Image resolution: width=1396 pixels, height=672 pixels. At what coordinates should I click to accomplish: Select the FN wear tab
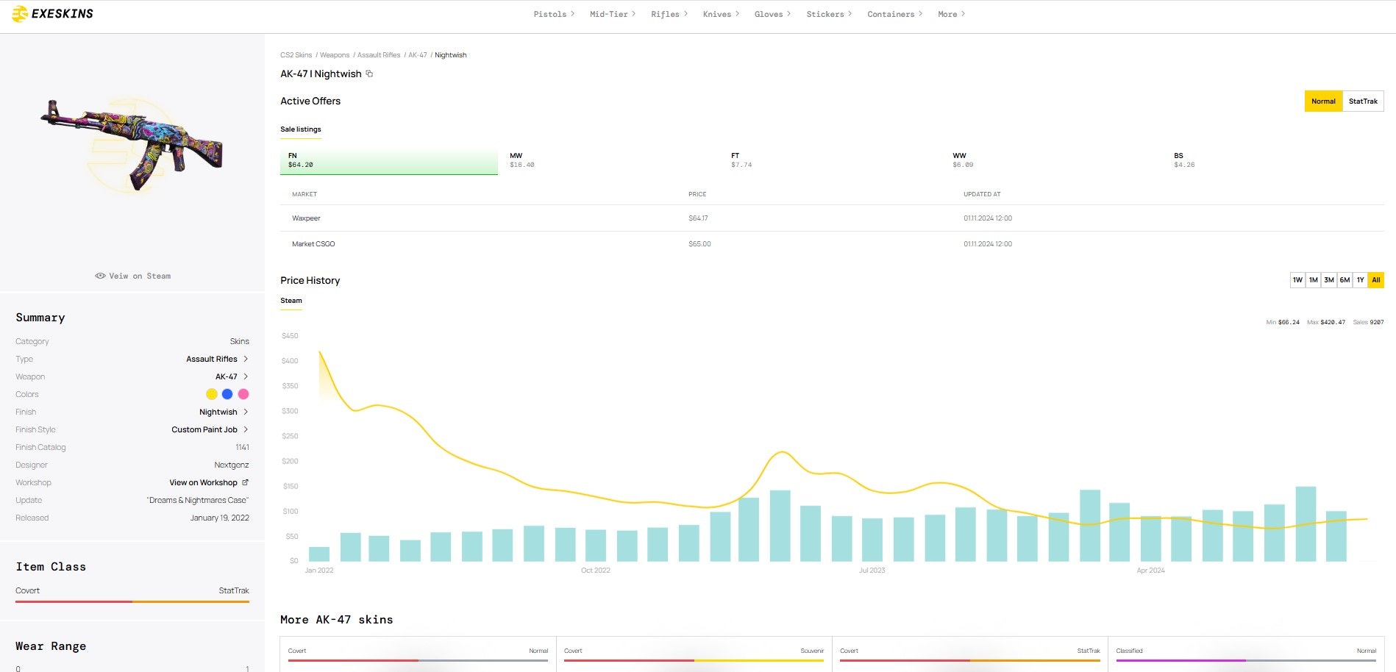point(389,160)
